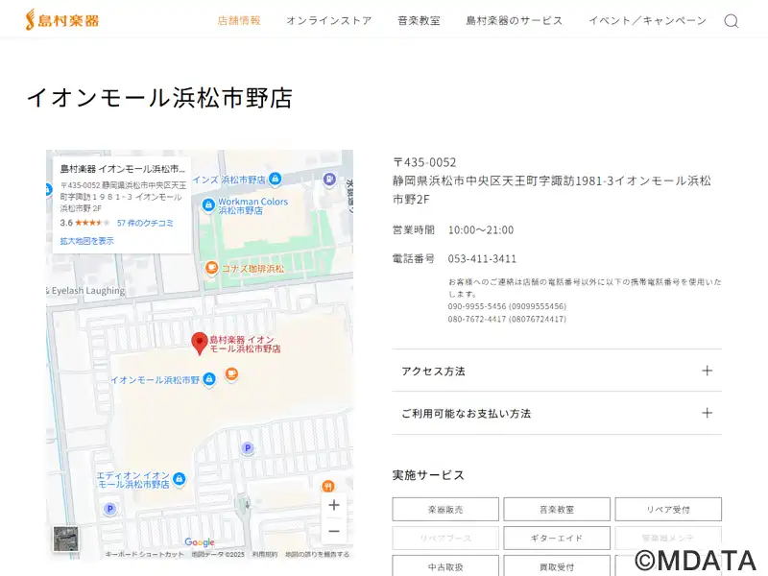The width and height of the screenshot is (768, 576).
Task: Click the コメダ珈琲浜松 map label
Action: coord(252,269)
